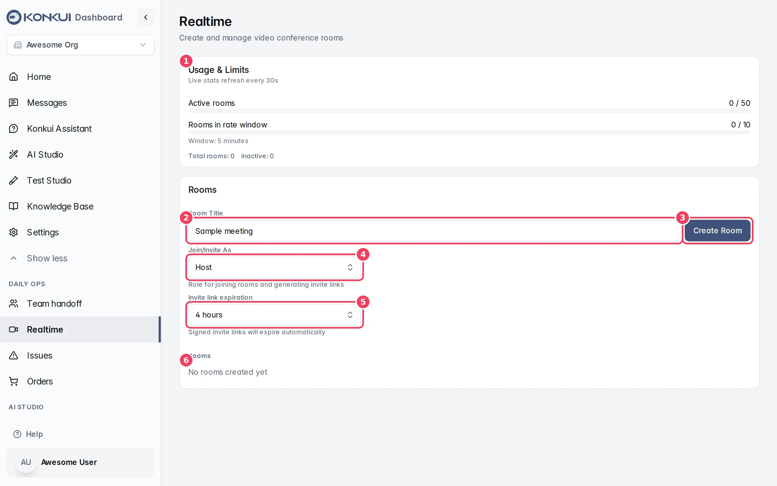The height and width of the screenshot is (486, 777).
Task: Click the Help question mark icon
Action: pyautogui.click(x=17, y=434)
